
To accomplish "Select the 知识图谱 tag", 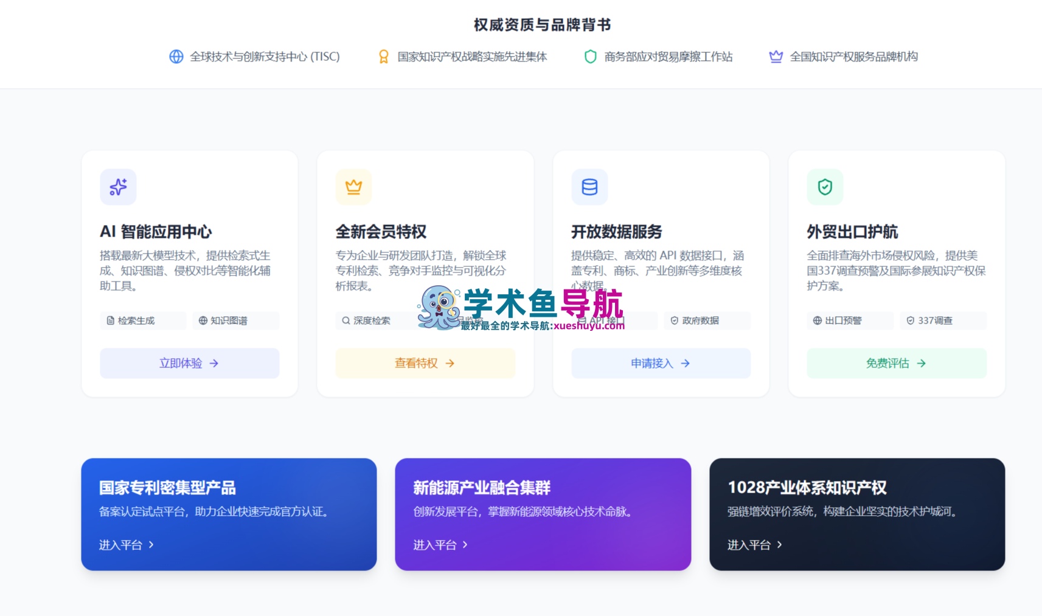I will [x=236, y=320].
